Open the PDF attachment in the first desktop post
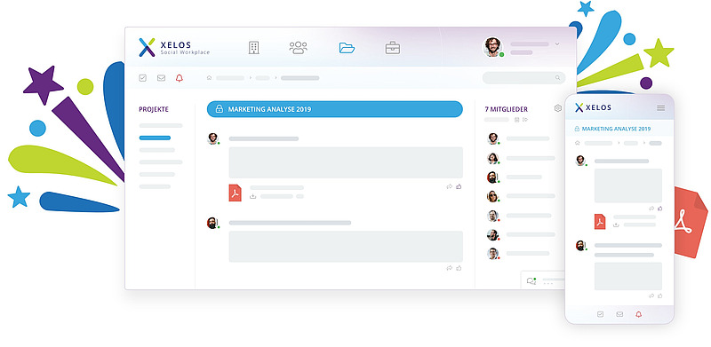The image size is (711, 347). (x=235, y=193)
